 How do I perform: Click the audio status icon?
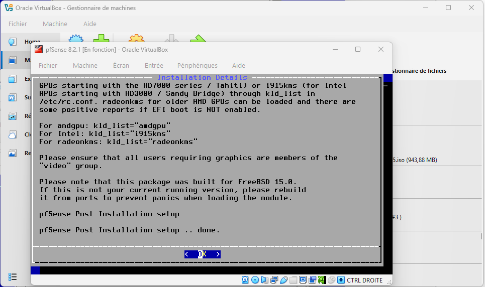(264, 280)
